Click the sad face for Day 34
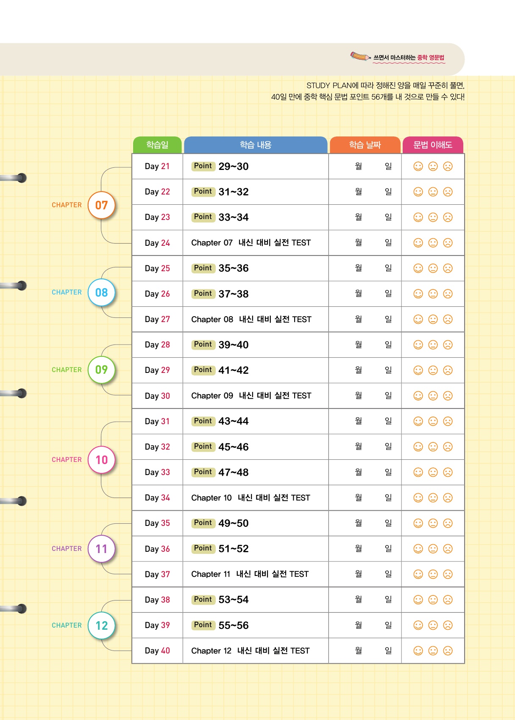The height and width of the screenshot is (720, 515). [x=448, y=498]
